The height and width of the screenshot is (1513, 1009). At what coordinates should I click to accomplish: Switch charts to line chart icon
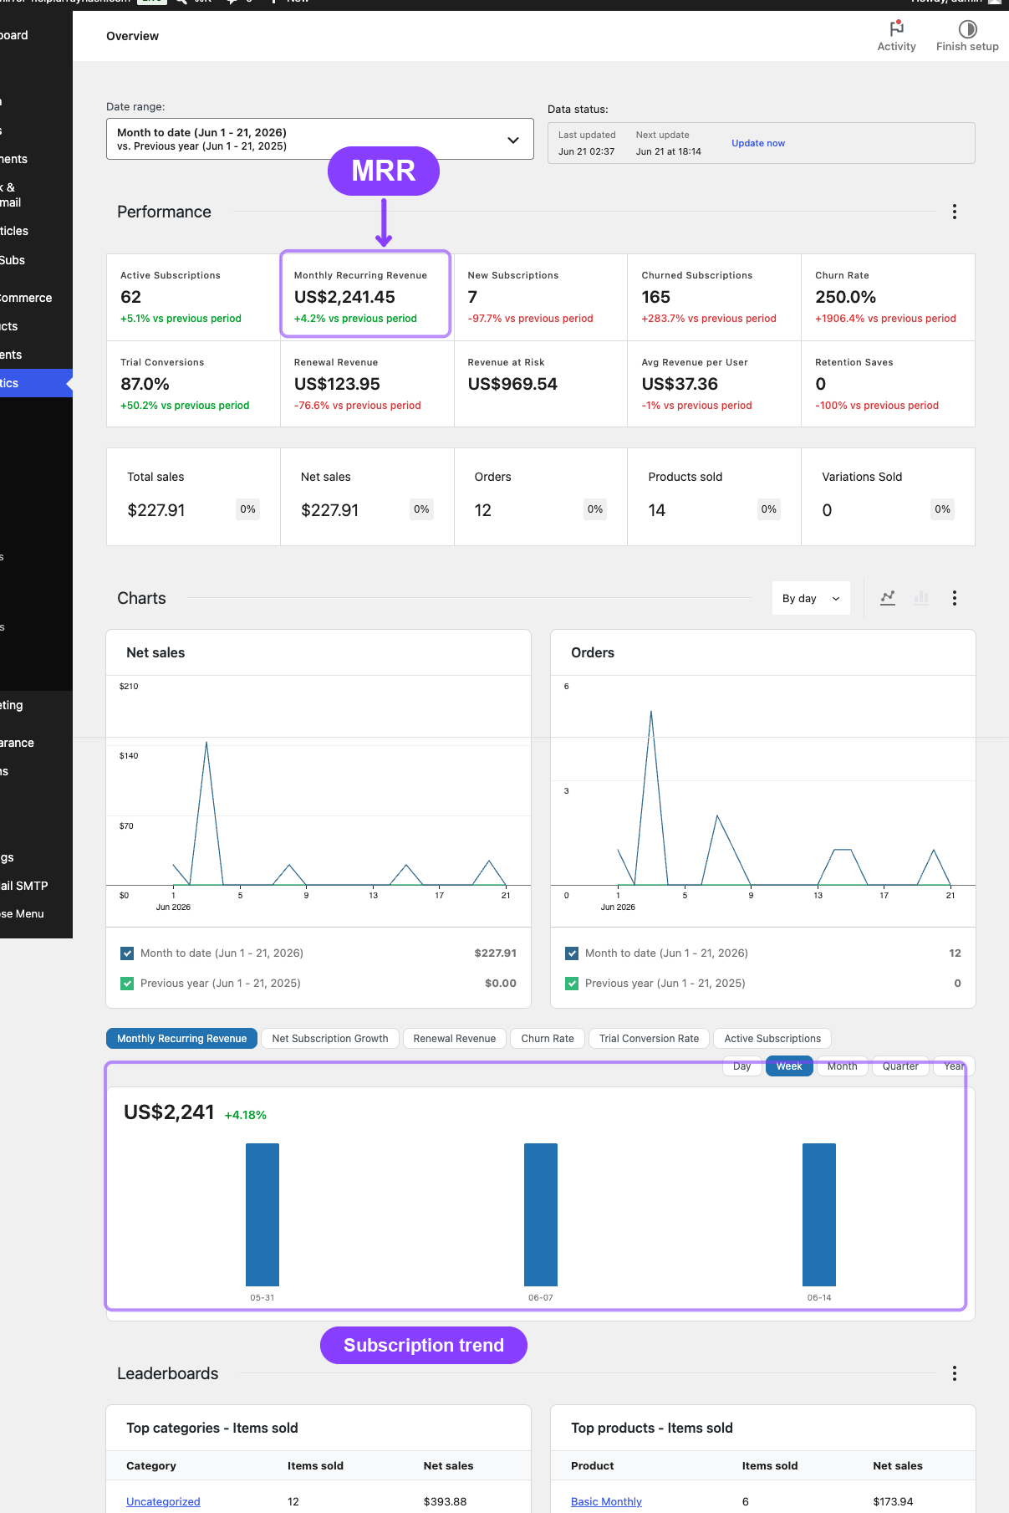(888, 598)
